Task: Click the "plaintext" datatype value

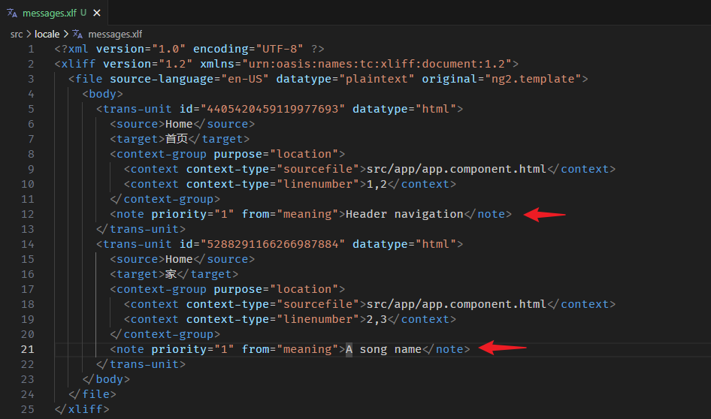Action: coord(377,79)
